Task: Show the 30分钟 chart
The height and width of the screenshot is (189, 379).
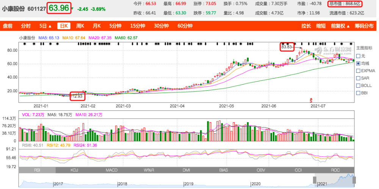Action: 161,26
